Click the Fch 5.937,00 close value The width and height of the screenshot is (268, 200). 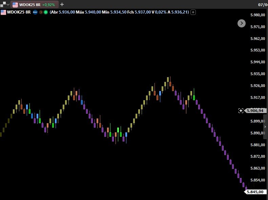coord(139,12)
